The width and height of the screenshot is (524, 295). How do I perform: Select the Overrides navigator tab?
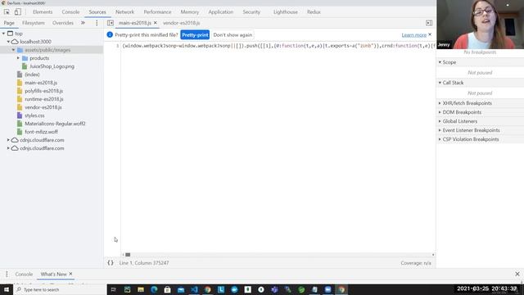[63, 23]
